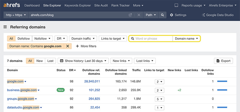Click the 7 domains count

tap(15, 61)
